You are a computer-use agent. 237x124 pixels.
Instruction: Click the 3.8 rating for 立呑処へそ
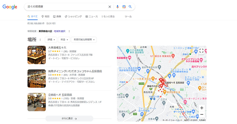(x=50, y=98)
